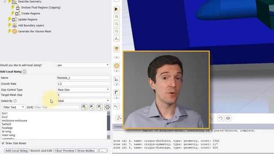Click the Create Regions task icon

pos(18,13)
